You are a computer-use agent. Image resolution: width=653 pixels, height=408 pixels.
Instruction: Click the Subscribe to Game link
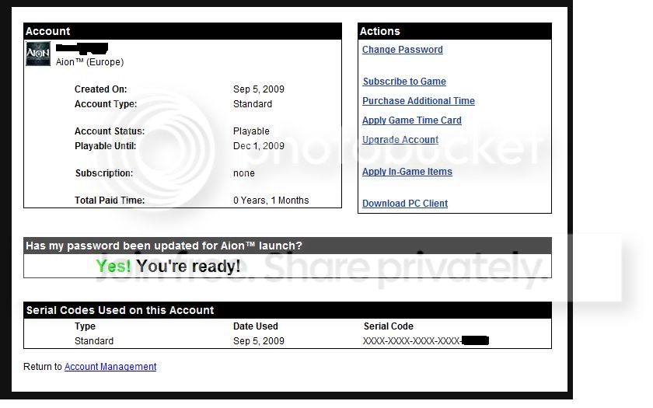pyautogui.click(x=404, y=82)
